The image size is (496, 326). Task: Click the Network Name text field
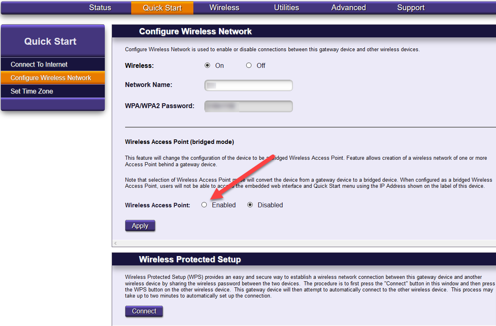(249, 85)
